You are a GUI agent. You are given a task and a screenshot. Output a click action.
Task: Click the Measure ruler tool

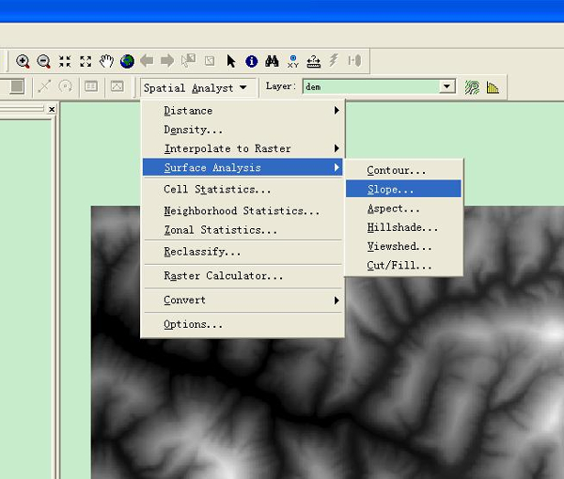[x=314, y=61]
